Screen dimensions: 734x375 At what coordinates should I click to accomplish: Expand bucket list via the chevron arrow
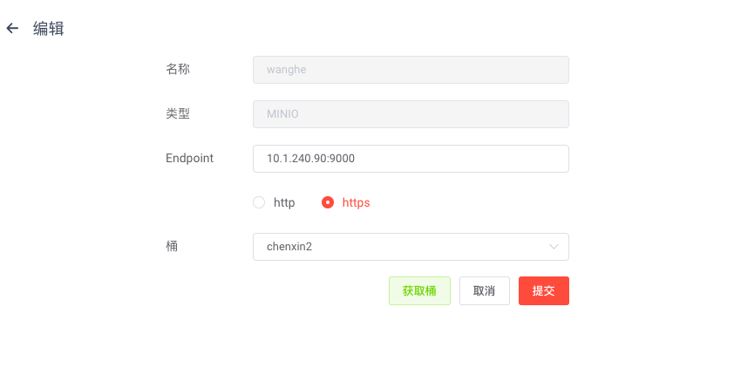point(554,247)
